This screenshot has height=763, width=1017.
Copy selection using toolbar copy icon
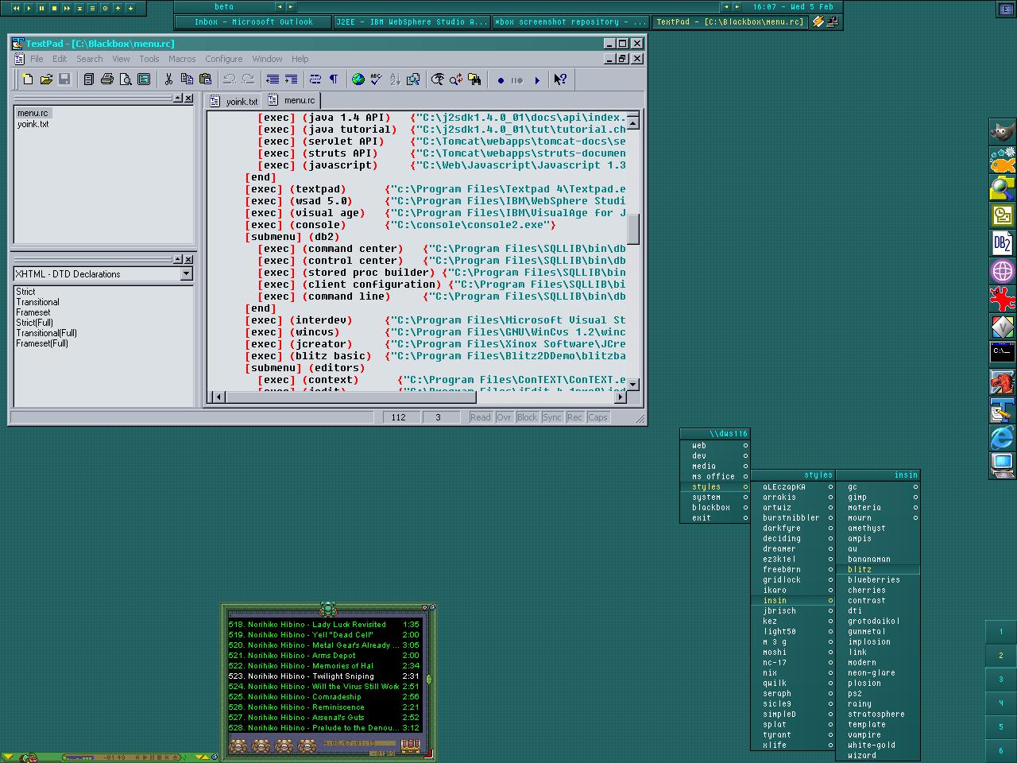pyautogui.click(x=187, y=79)
